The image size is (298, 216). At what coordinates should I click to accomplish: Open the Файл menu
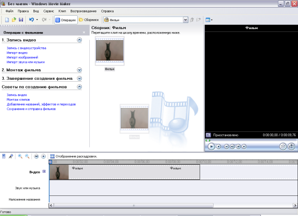coord(10,11)
